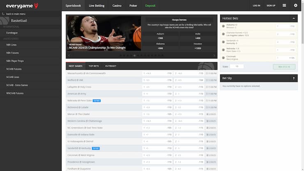Select the highlighted carousel dot

click(x=135, y=55)
